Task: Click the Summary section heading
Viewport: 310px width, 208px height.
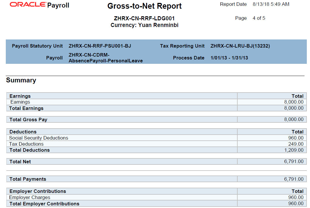Action: click(x=21, y=80)
